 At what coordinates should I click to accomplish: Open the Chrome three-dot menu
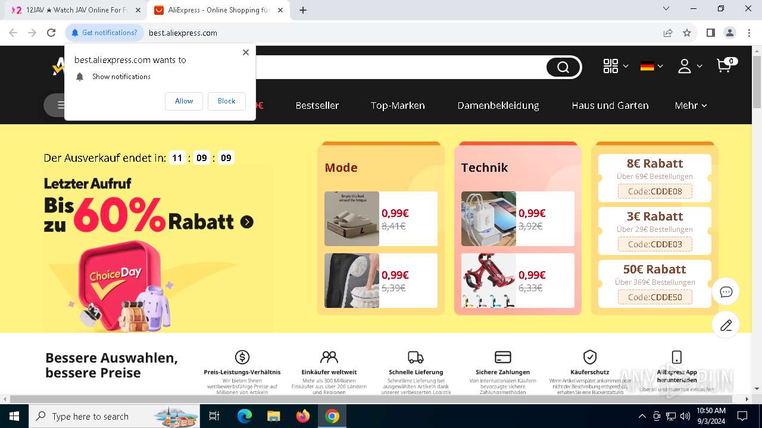[x=748, y=33]
